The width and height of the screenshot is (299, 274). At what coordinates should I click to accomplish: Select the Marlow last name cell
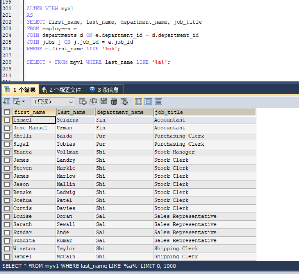point(75,176)
